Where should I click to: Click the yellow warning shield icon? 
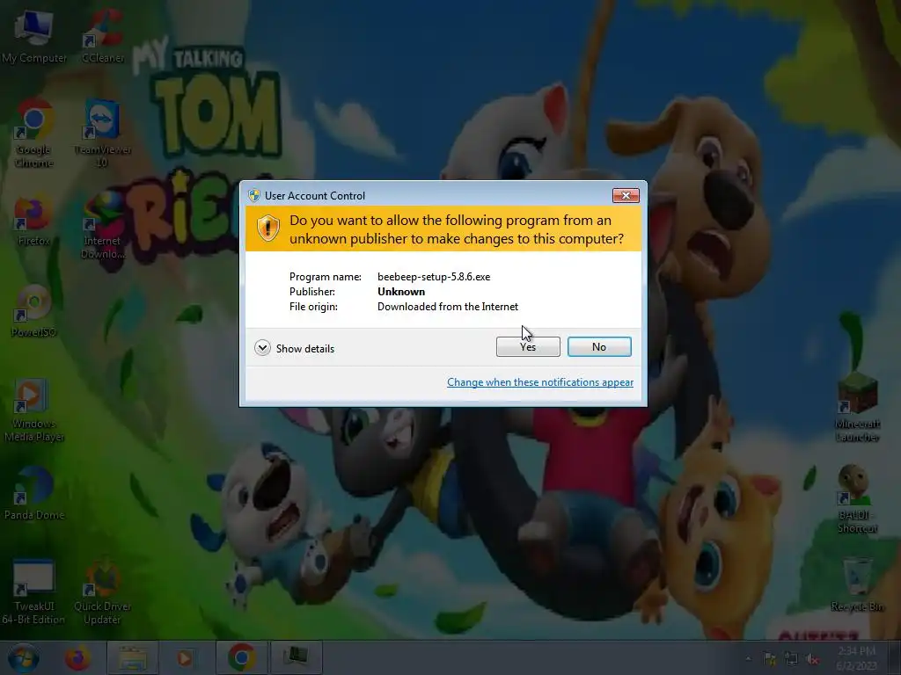pos(267,229)
